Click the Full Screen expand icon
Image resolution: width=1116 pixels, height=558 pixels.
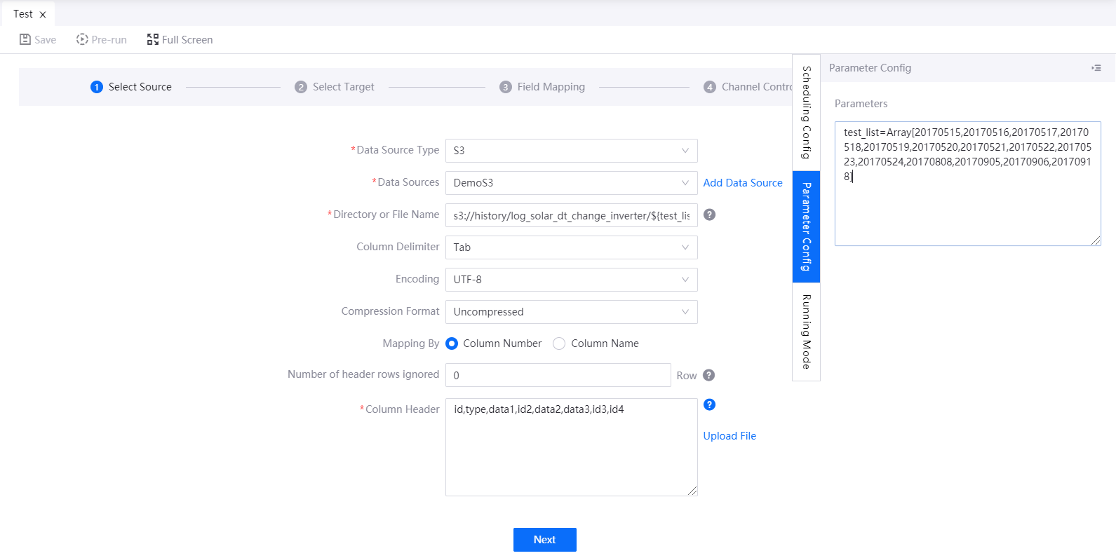152,39
